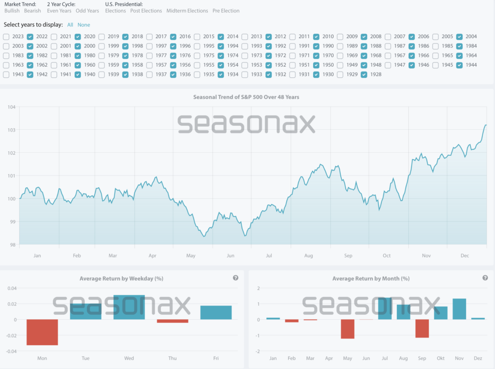Uncheck the 1964 year checkbox
The height and width of the screenshot is (369, 495).
(x=459, y=56)
